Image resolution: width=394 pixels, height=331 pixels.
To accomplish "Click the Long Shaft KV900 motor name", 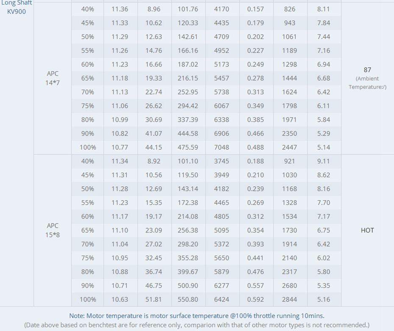I will click(17, 7).
